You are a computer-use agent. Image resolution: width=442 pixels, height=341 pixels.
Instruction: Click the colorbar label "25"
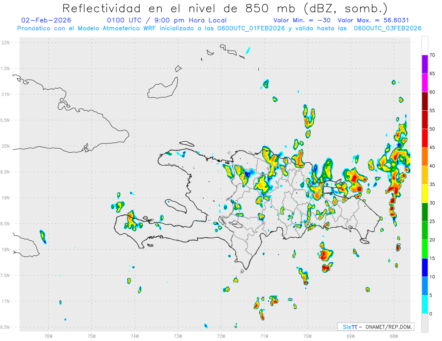(x=432, y=221)
